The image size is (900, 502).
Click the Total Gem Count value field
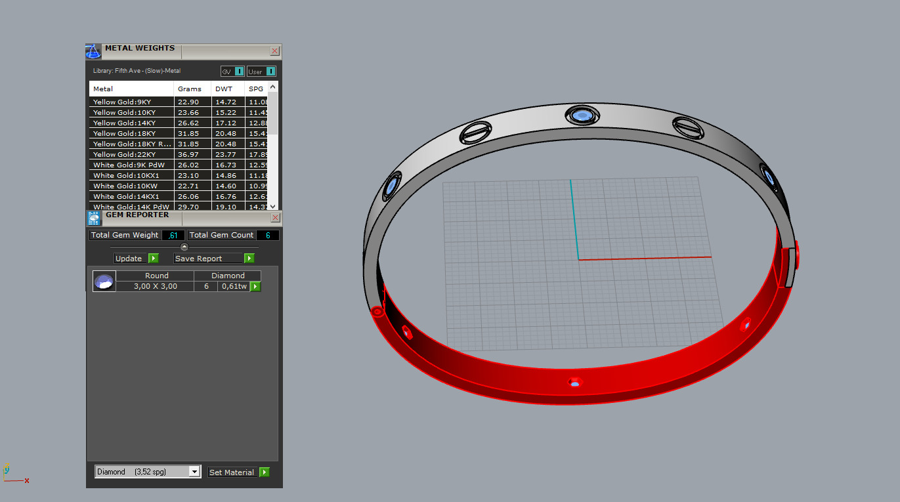pyautogui.click(x=268, y=235)
